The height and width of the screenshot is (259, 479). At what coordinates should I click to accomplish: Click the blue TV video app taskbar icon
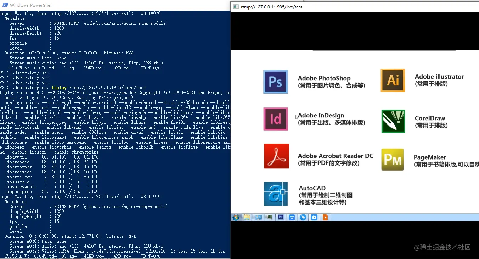click(x=314, y=217)
